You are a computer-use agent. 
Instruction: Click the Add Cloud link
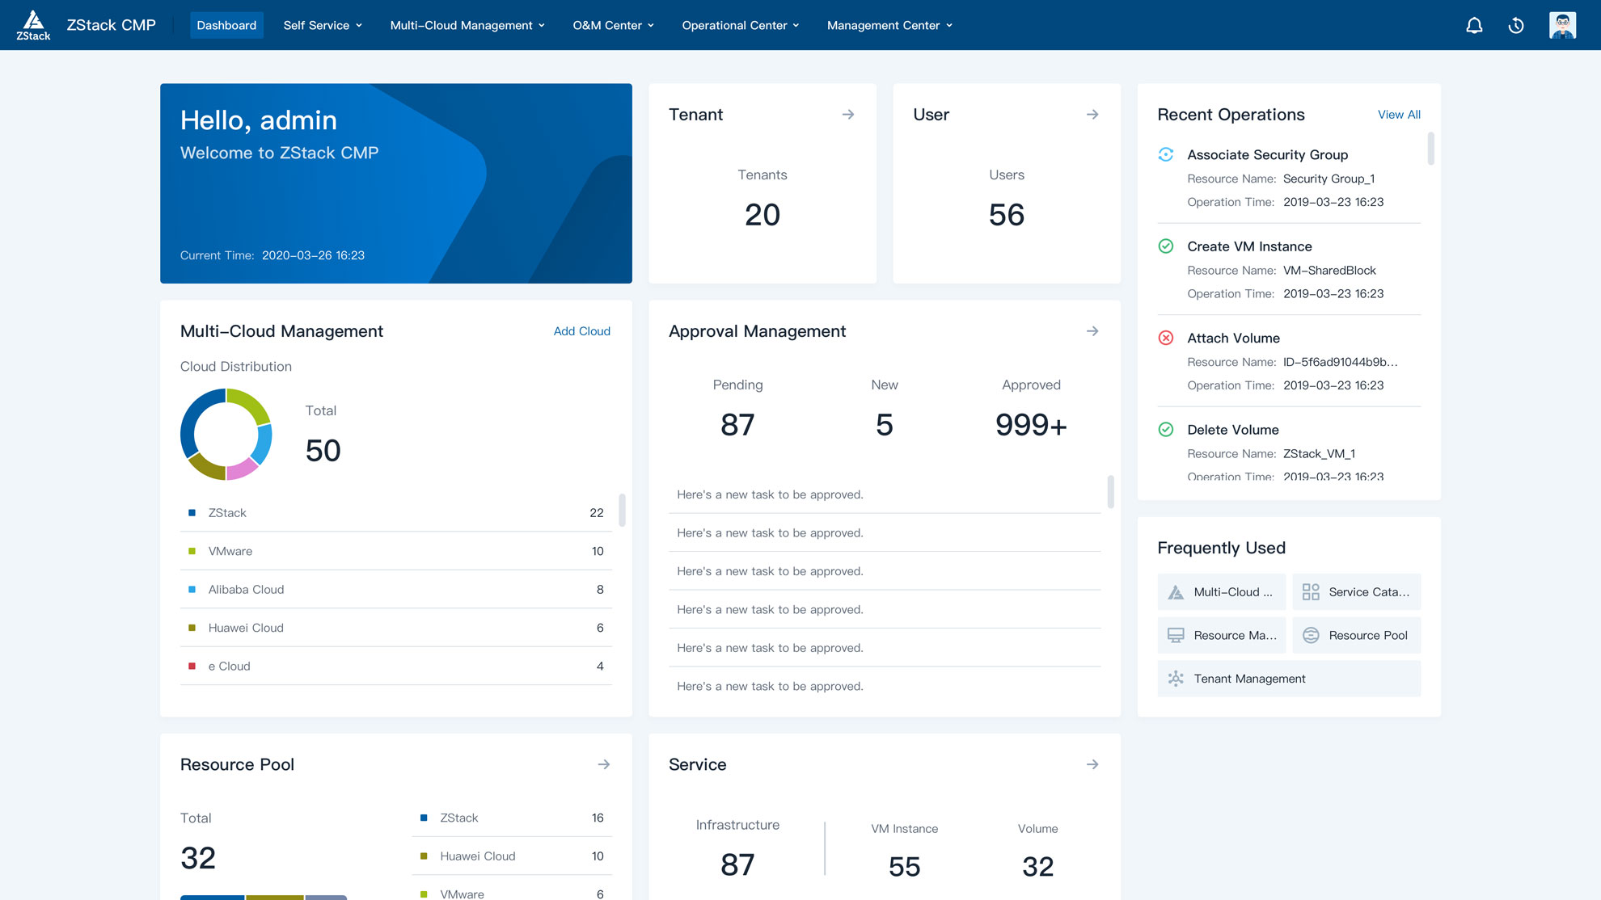point(582,331)
